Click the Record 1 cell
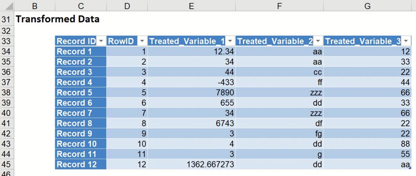This screenshot has width=416, height=176. (80, 52)
